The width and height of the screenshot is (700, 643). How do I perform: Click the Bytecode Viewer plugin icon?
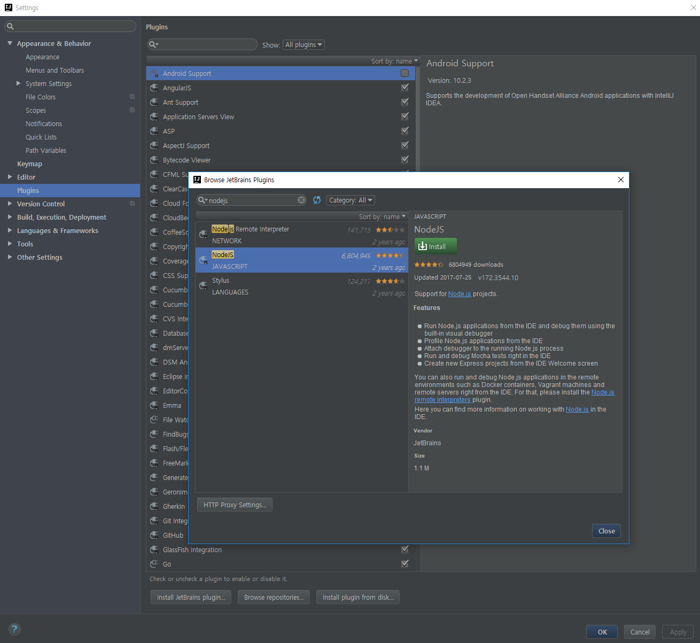(x=154, y=160)
